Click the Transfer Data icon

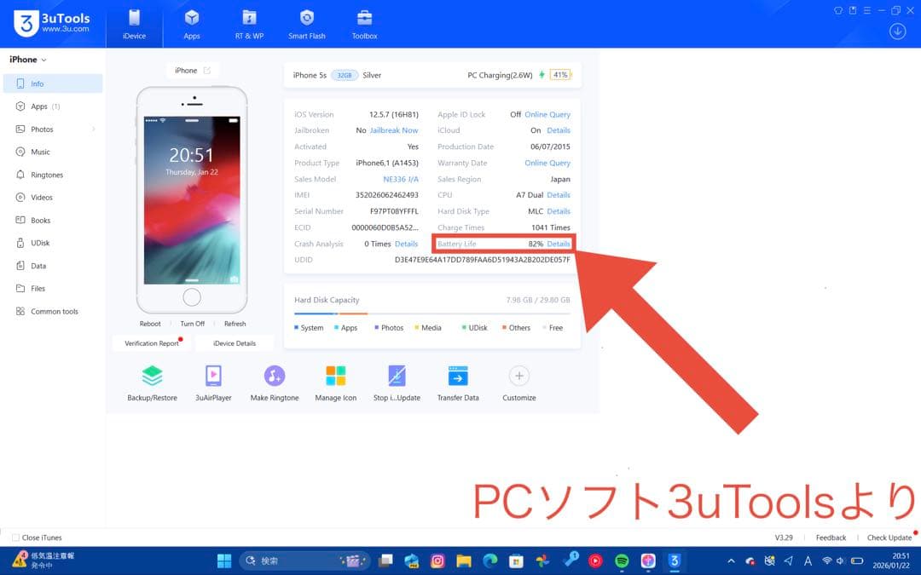pos(458,377)
